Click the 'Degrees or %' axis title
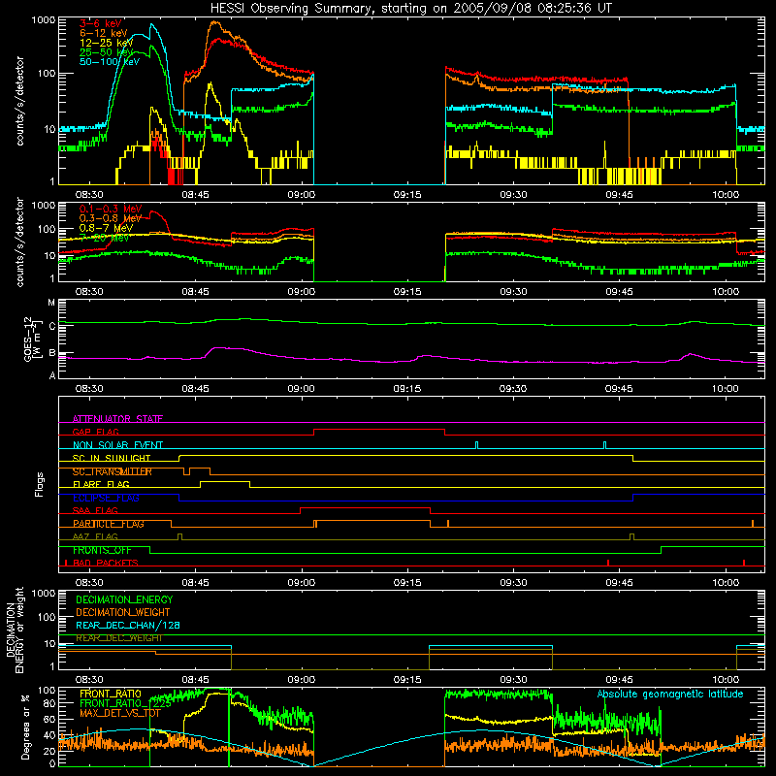 click(25, 727)
